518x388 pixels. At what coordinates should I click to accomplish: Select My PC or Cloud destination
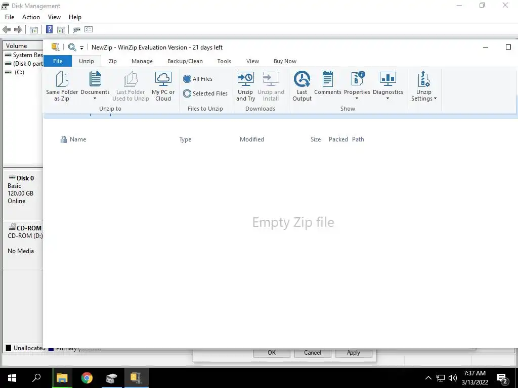point(163,86)
